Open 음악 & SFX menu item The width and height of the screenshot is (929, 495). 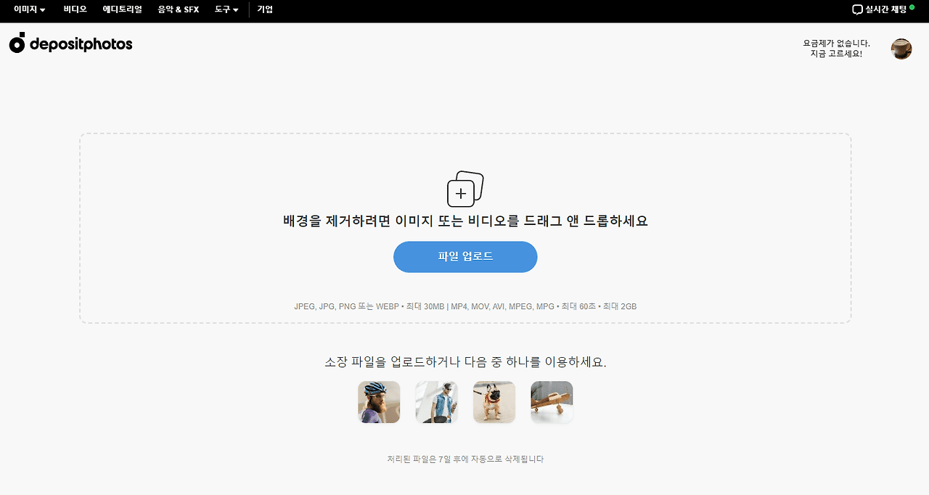(179, 10)
